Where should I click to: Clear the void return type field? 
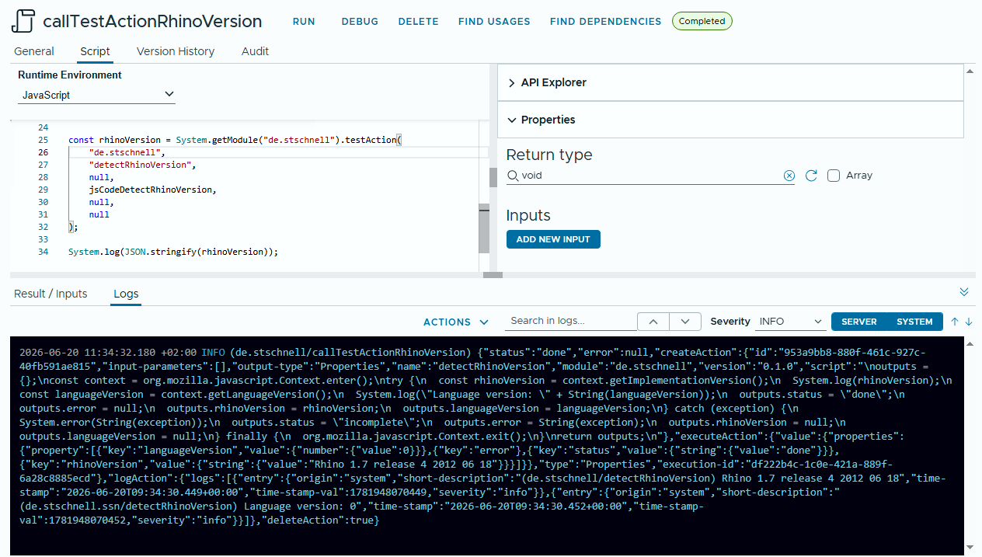(x=789, y=176)
